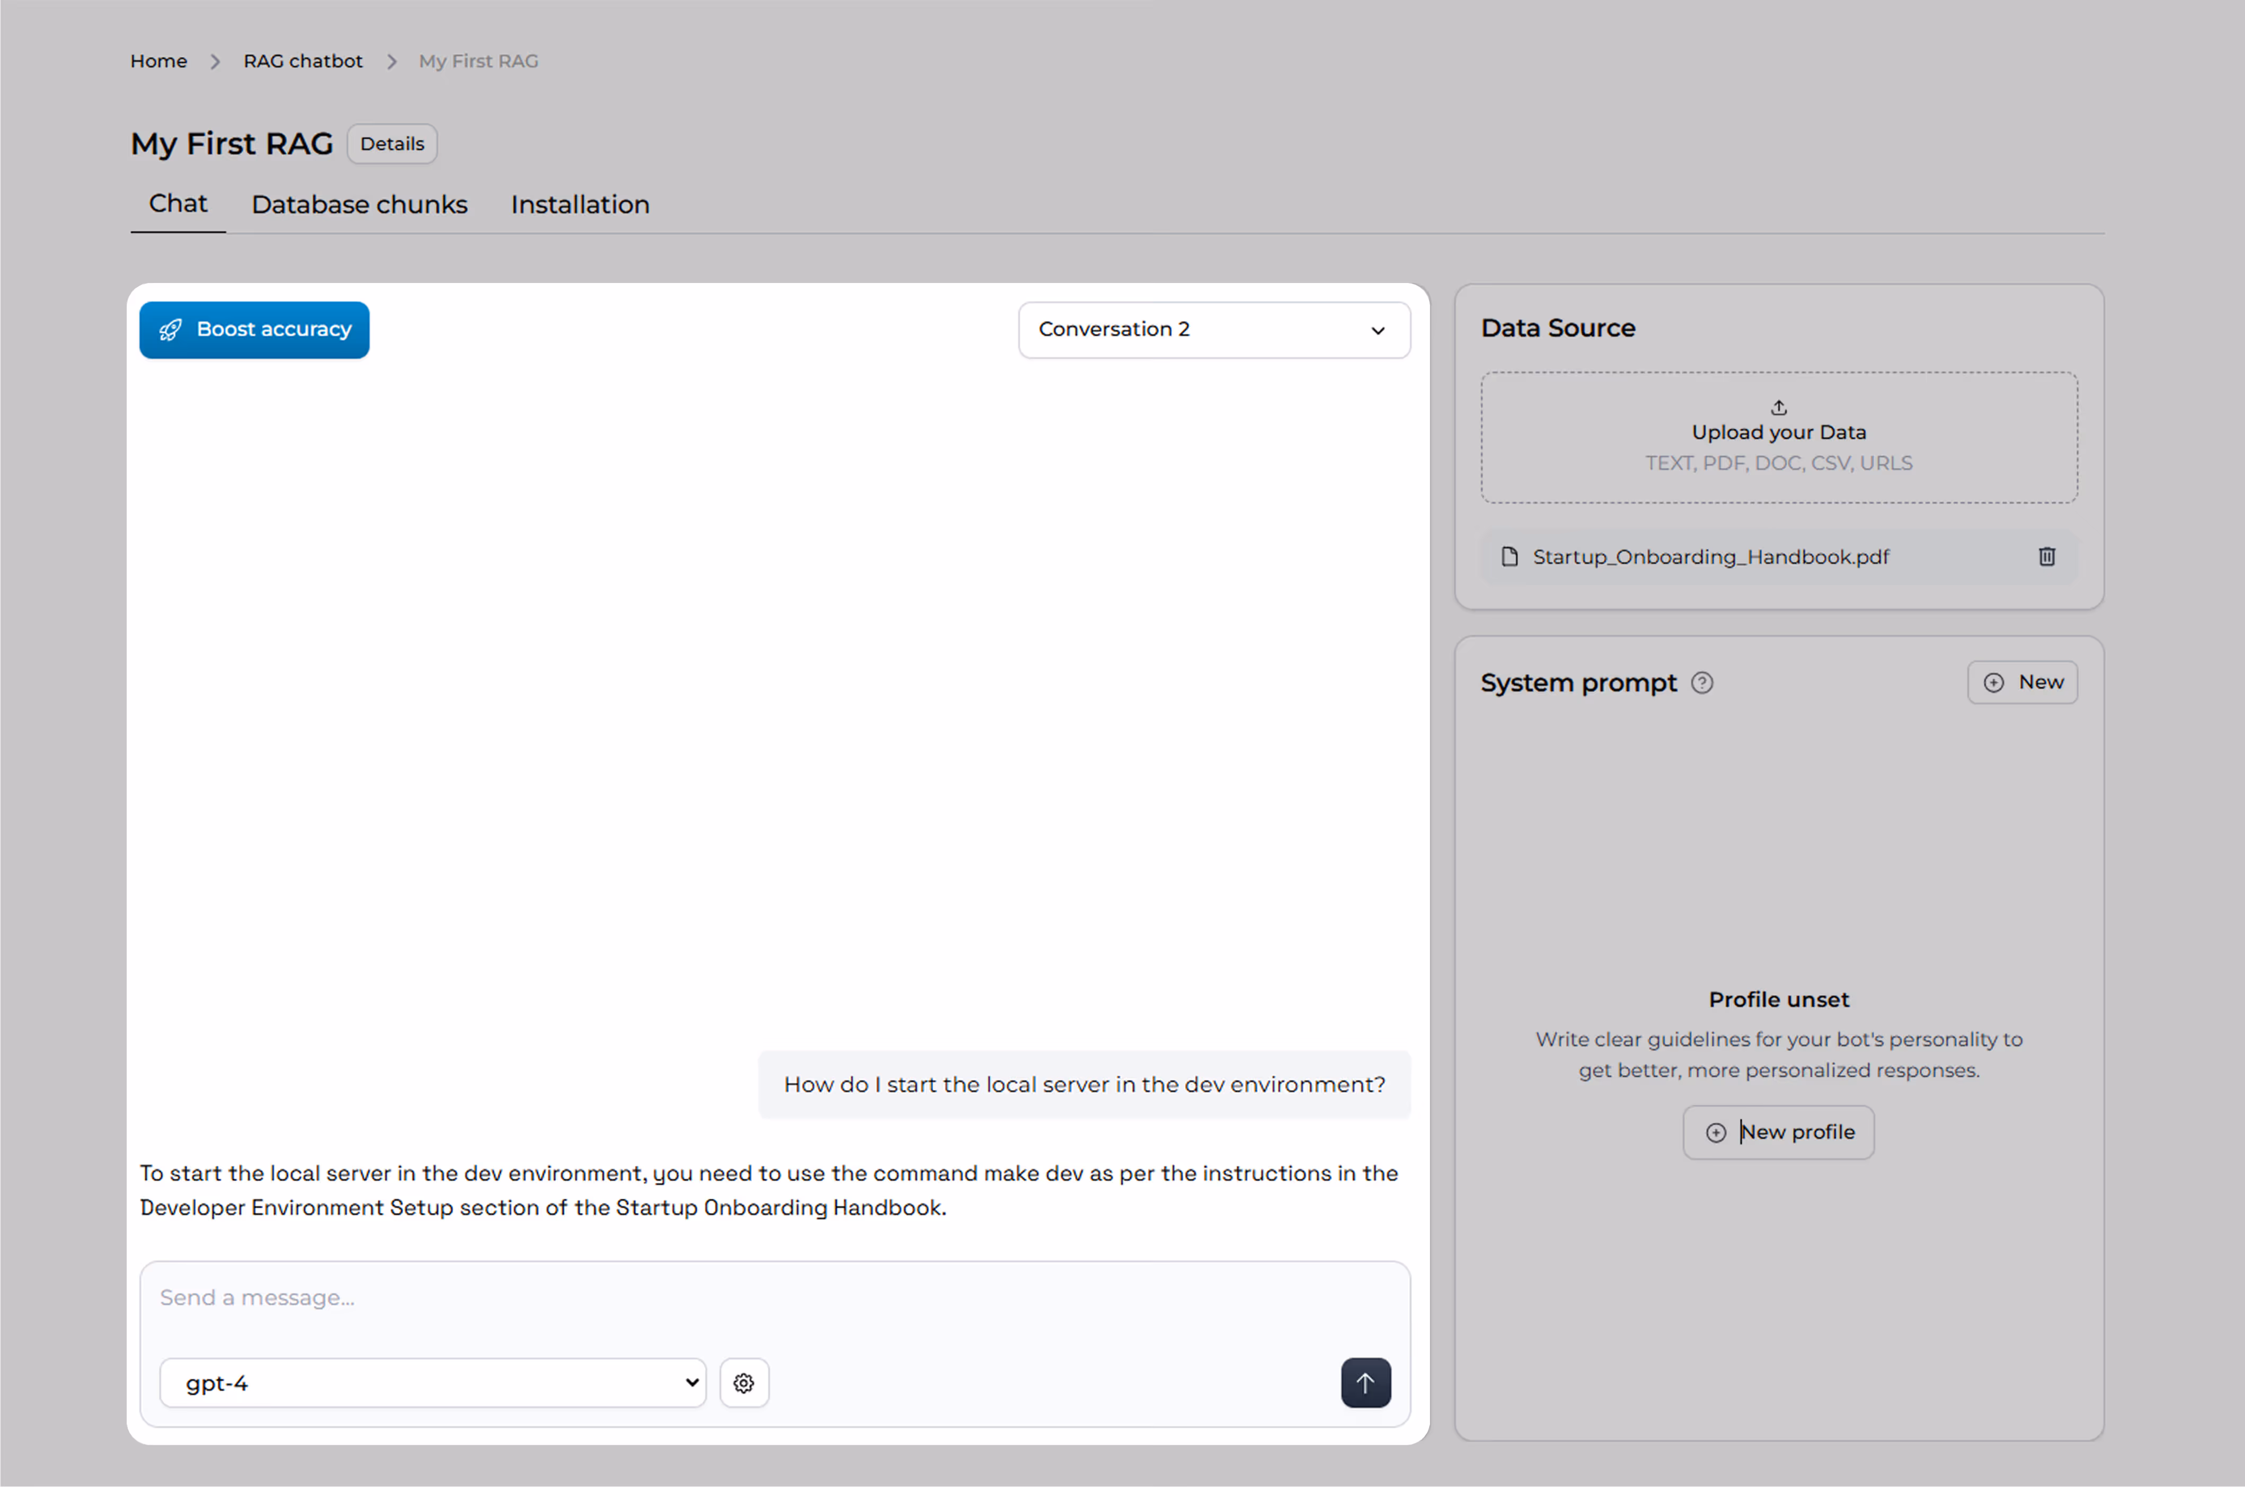This screenshot has width=2245, height=1487.
Task: Switch to the Database chunks tab
Action: (359, 205)
